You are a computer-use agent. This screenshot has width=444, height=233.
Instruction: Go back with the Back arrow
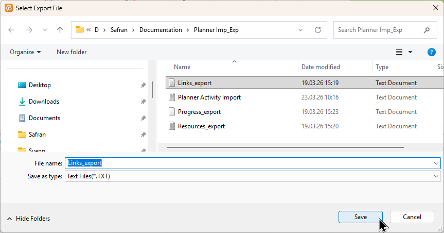[x=11, y=30]
